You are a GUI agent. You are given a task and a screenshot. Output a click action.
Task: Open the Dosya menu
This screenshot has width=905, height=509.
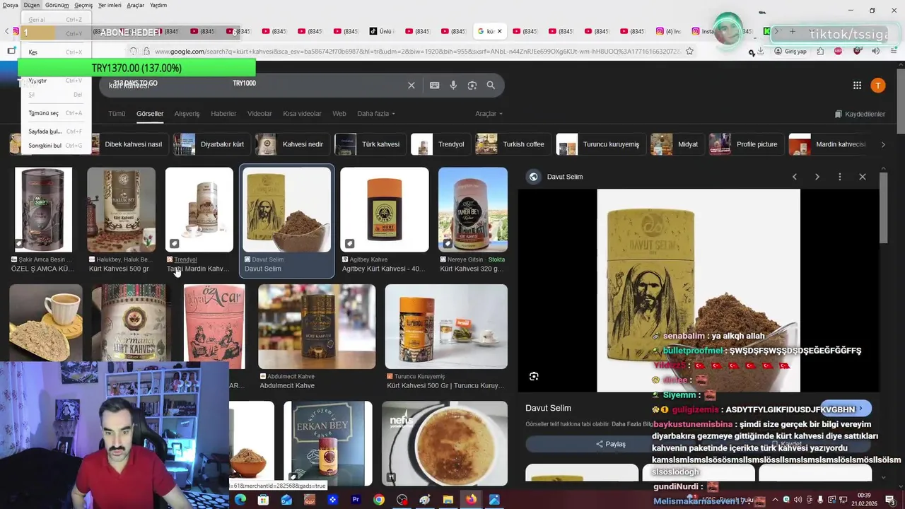[x=11, y=5]
